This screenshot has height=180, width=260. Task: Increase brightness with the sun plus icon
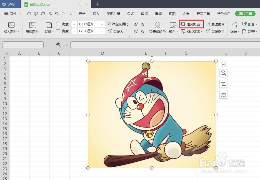click(136, 31)
